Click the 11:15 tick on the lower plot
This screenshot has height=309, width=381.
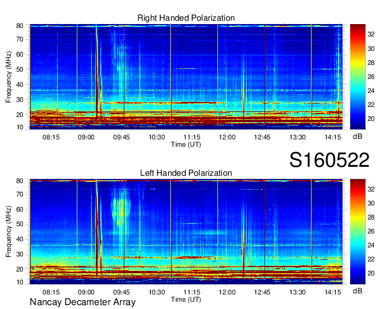192,292
